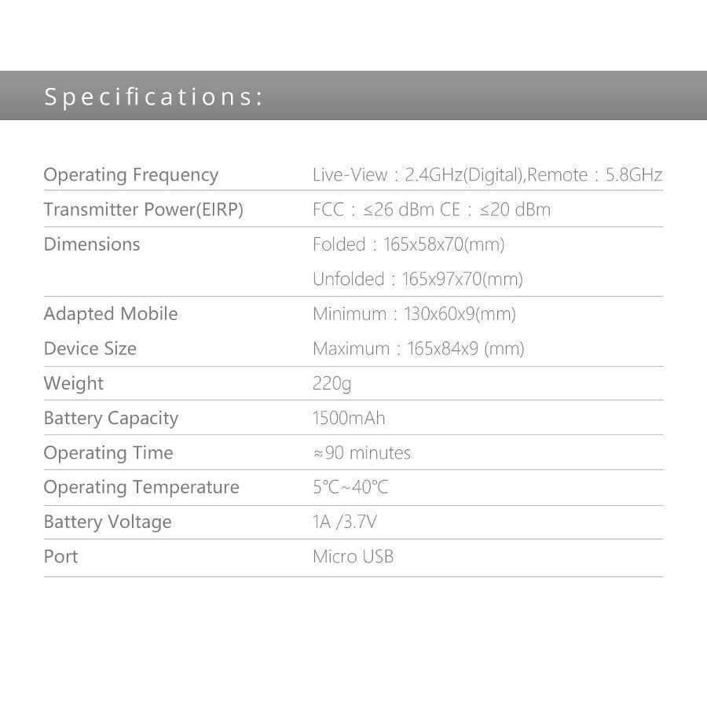Image resolution: width=707 pixels, height=707 pixels.
Task: Click the Specifications header title
Action: coord(153,97)
